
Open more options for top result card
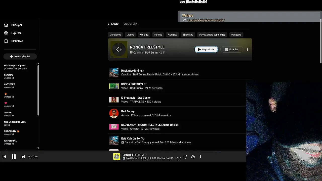[x=248, y=50]
